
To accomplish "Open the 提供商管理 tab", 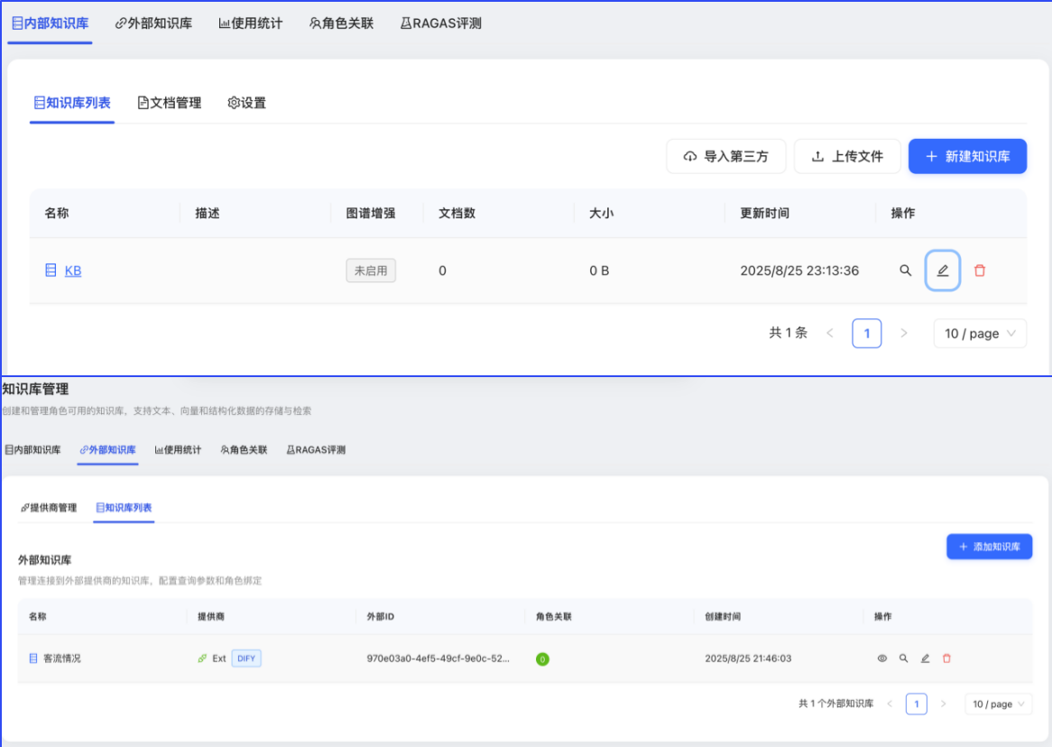I will pos(49,508).
